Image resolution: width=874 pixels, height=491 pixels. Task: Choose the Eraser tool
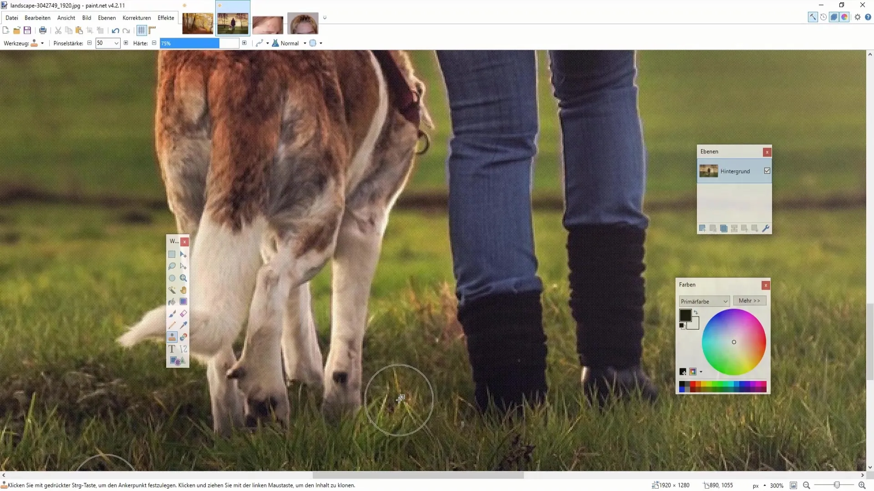click(183, 313)
